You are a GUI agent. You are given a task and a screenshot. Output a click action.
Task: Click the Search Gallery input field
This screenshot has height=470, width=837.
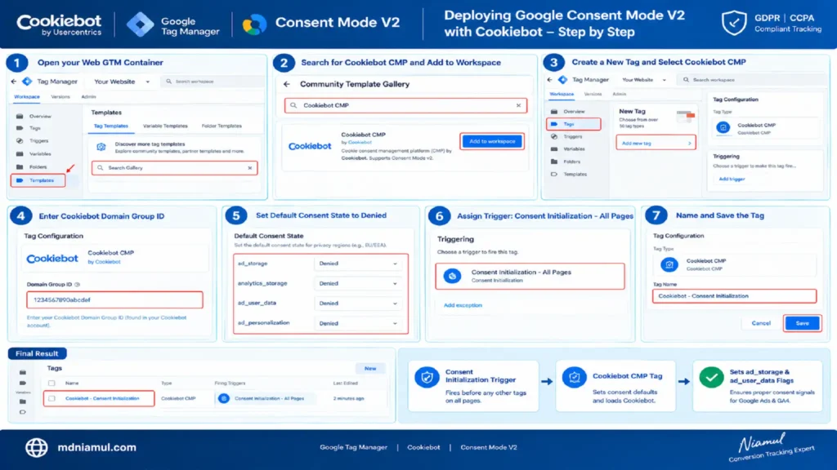pyautogui.click(x=175, y=168)
